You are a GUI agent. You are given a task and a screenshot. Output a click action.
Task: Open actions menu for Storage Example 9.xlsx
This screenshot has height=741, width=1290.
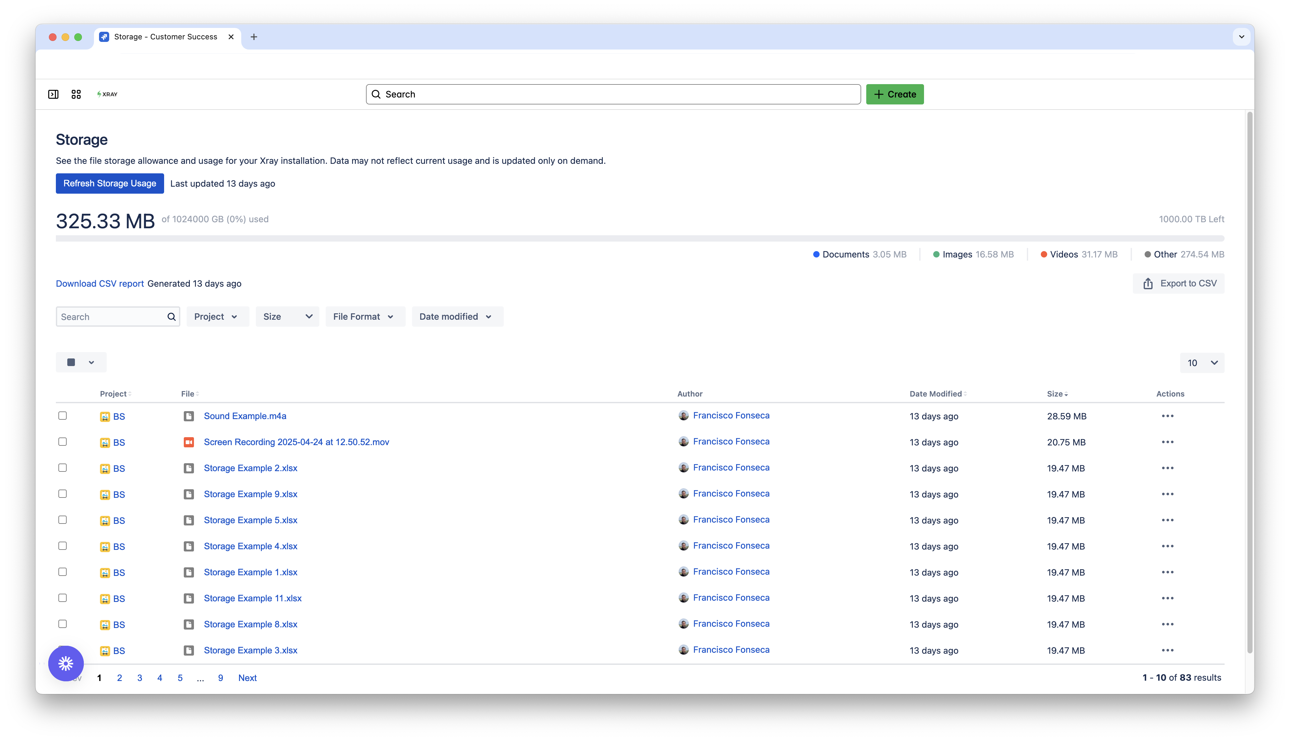pyautogui.click(x=1167, y=494)
